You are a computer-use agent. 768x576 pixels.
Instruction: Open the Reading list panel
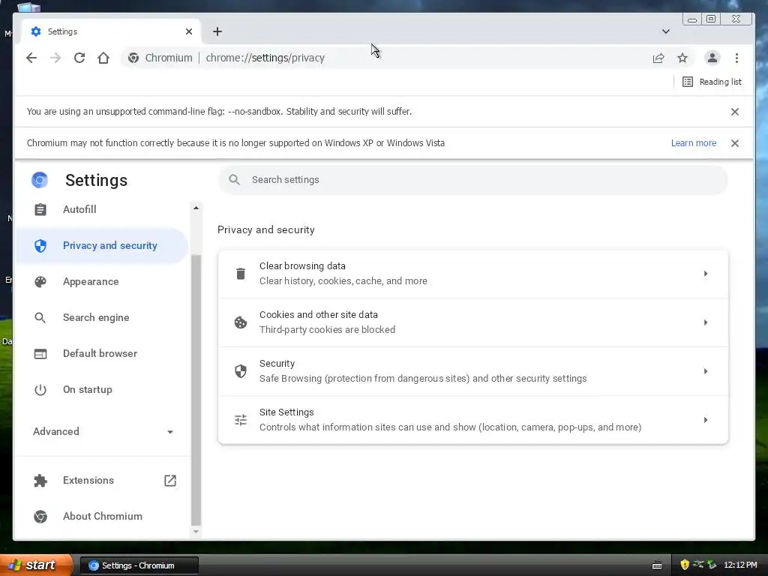[712, 82]
